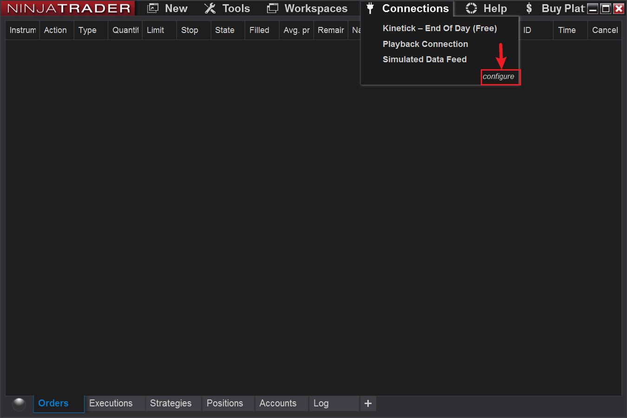
Task: Open the New menu
Action: tap(167, 8)
